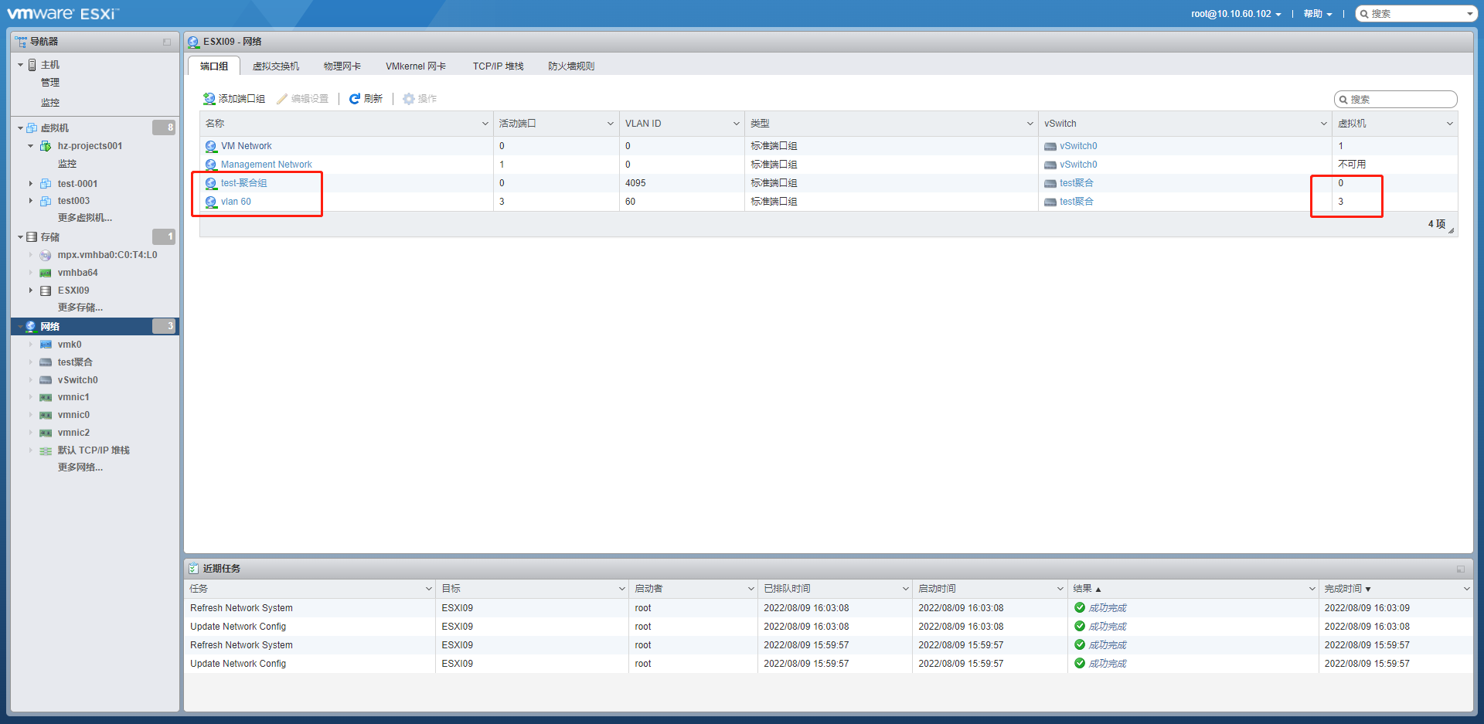Viewport: 1484px width, 724px height.
Task: Click More storage (更多存储...) in the navigator
Action: 80,308
